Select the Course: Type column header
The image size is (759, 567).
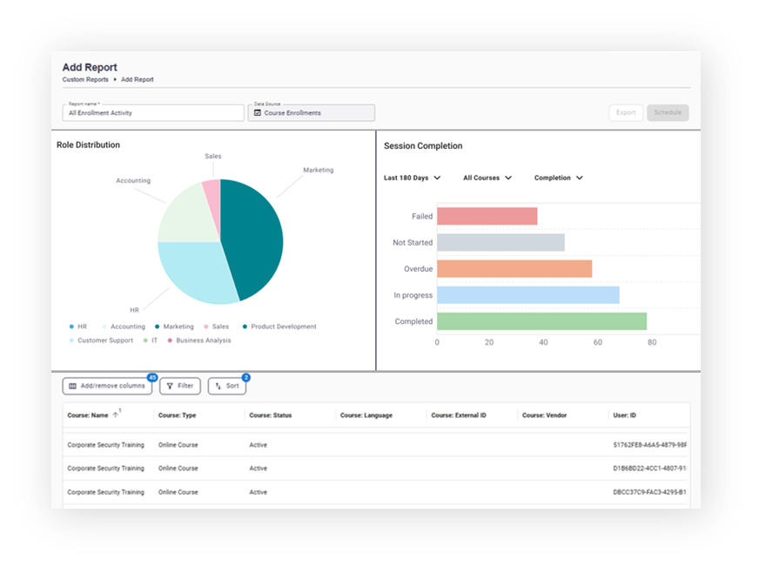[178, 415]
